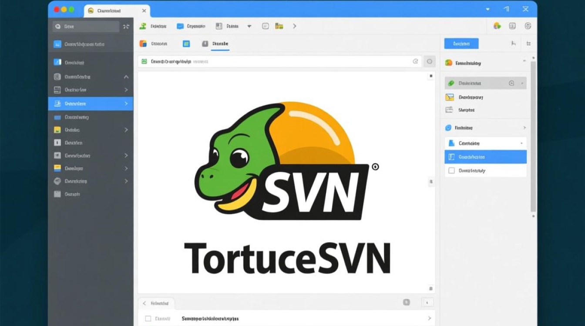Click the blue button heading the right panel
This screenshot has height=326, width=585.
[x=461, y=43]
